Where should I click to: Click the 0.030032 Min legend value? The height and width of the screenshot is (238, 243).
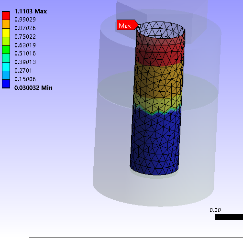33,88
